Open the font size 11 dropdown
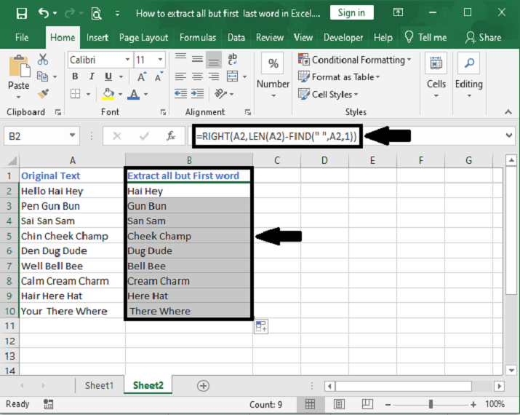The height and width of the screenshot is (415, 520). pyautogui.click(x=161, y=60)
